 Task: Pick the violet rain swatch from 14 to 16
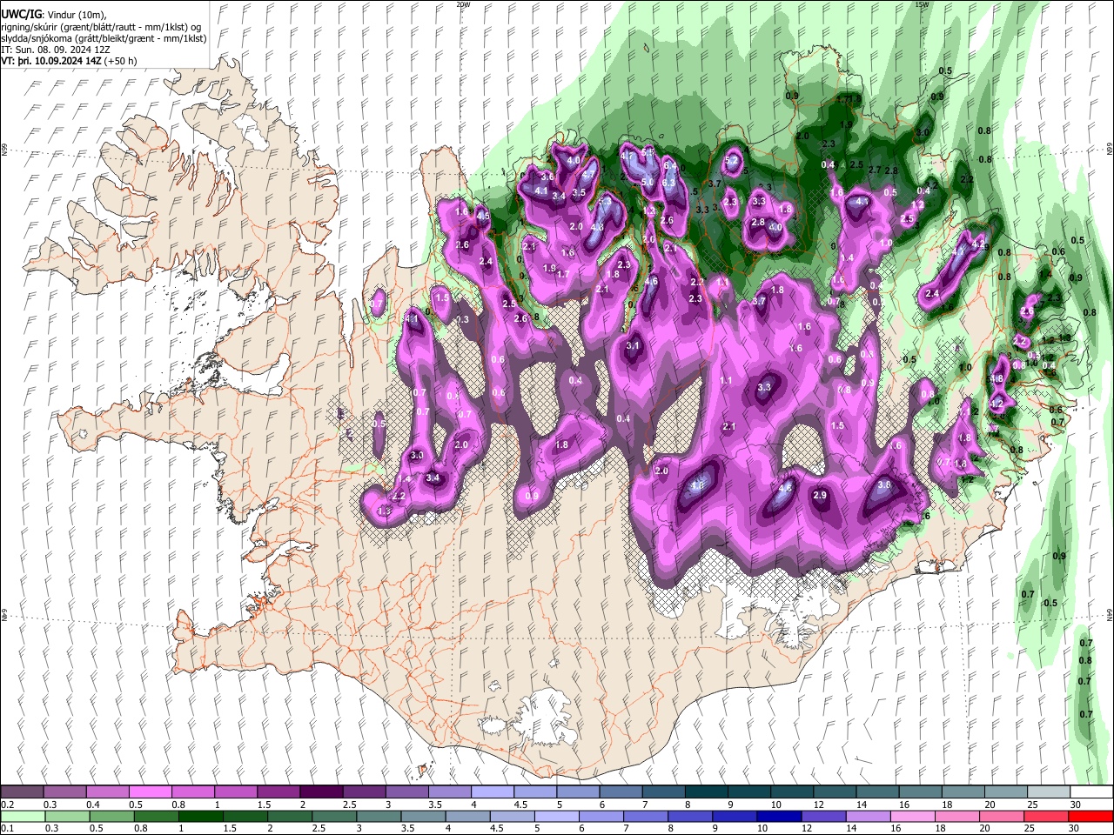[x=867, y=816]
